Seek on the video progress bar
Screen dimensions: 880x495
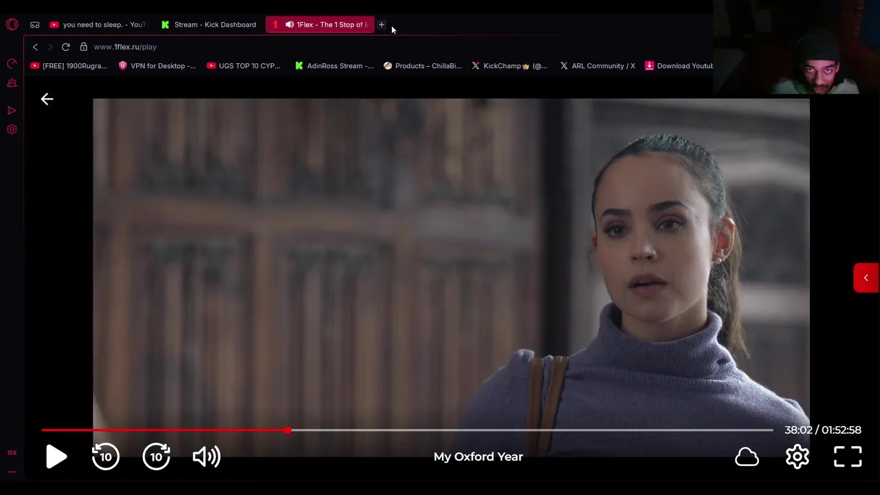(407, 430)
